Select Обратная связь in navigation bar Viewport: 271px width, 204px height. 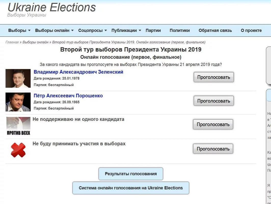pyautogui.click(x=215, y=31)
